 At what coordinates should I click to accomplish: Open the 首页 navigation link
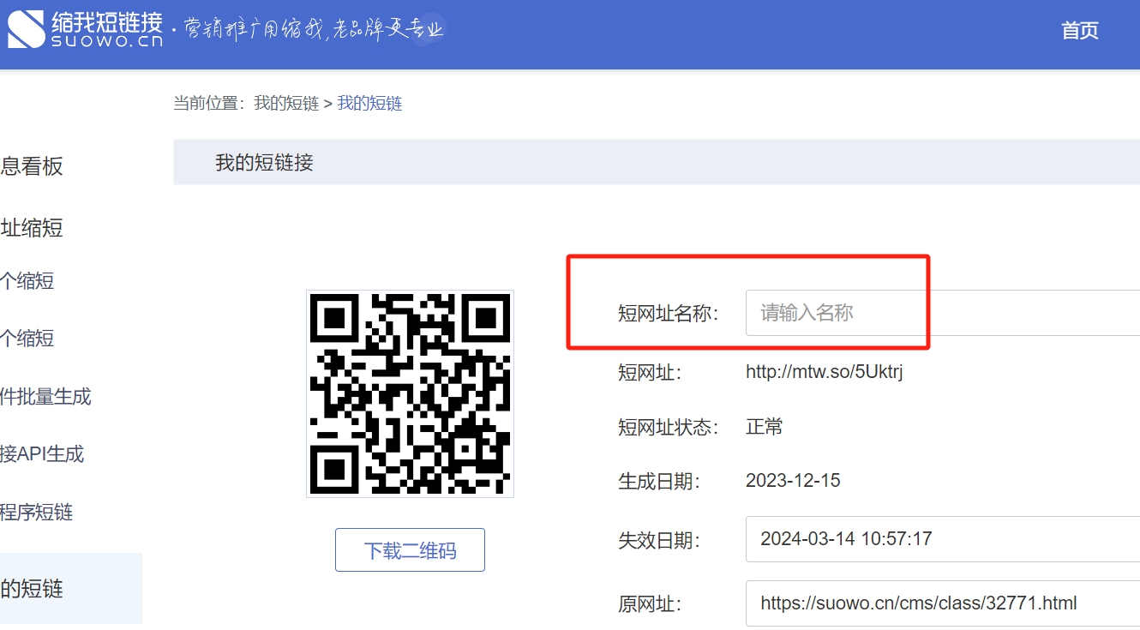coord(1079,31)
